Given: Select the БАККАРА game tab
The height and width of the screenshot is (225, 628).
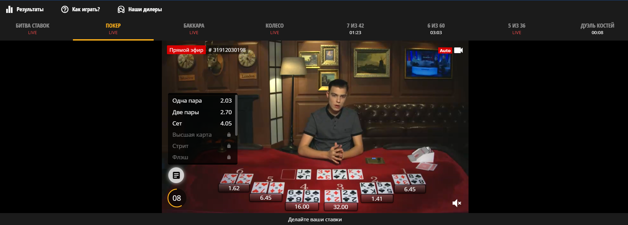Looking at the screenshot, I should click(x=194, y=29).
